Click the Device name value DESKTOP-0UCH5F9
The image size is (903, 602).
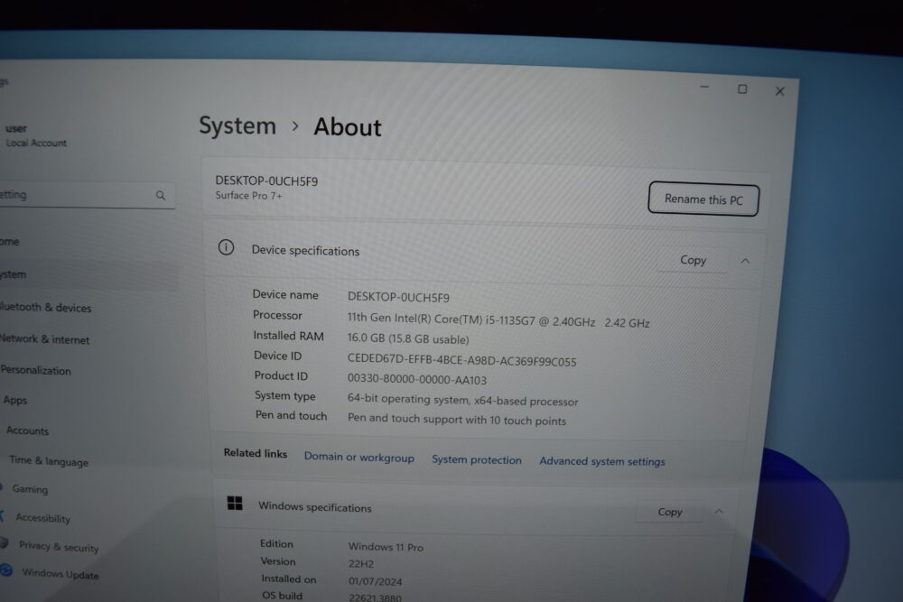point(398,298)
